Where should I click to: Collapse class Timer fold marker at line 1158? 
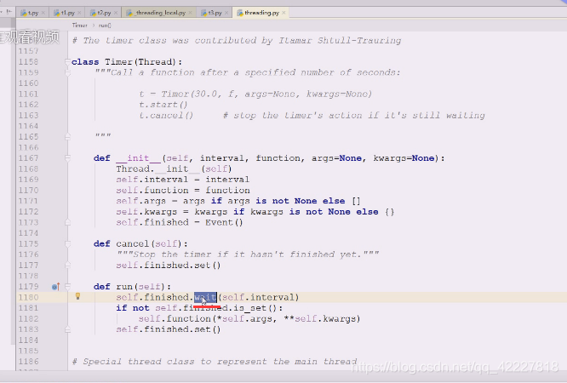[67, 62]
